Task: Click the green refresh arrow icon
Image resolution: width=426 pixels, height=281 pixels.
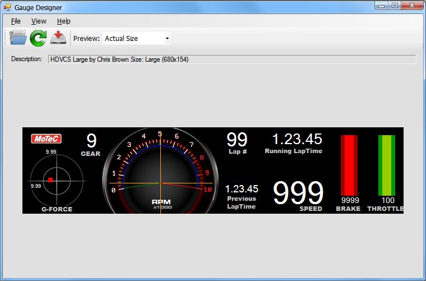Action: tap(38, 38)
